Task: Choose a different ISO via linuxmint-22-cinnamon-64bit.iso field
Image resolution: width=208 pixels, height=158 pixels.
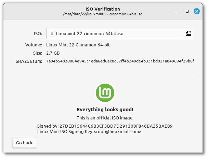Action: 116,33
